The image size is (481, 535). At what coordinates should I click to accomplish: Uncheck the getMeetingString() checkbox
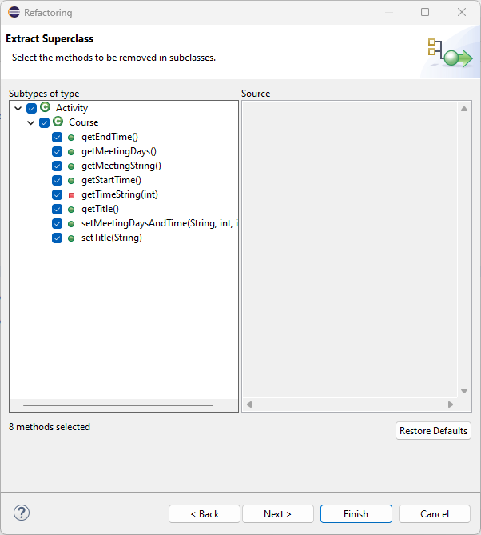click(x=57, y=166)
